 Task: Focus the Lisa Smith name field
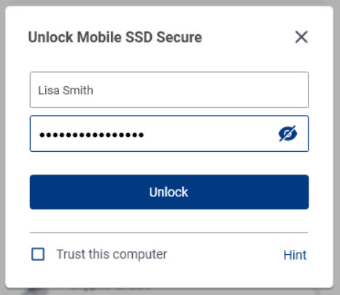pos(169,90)
